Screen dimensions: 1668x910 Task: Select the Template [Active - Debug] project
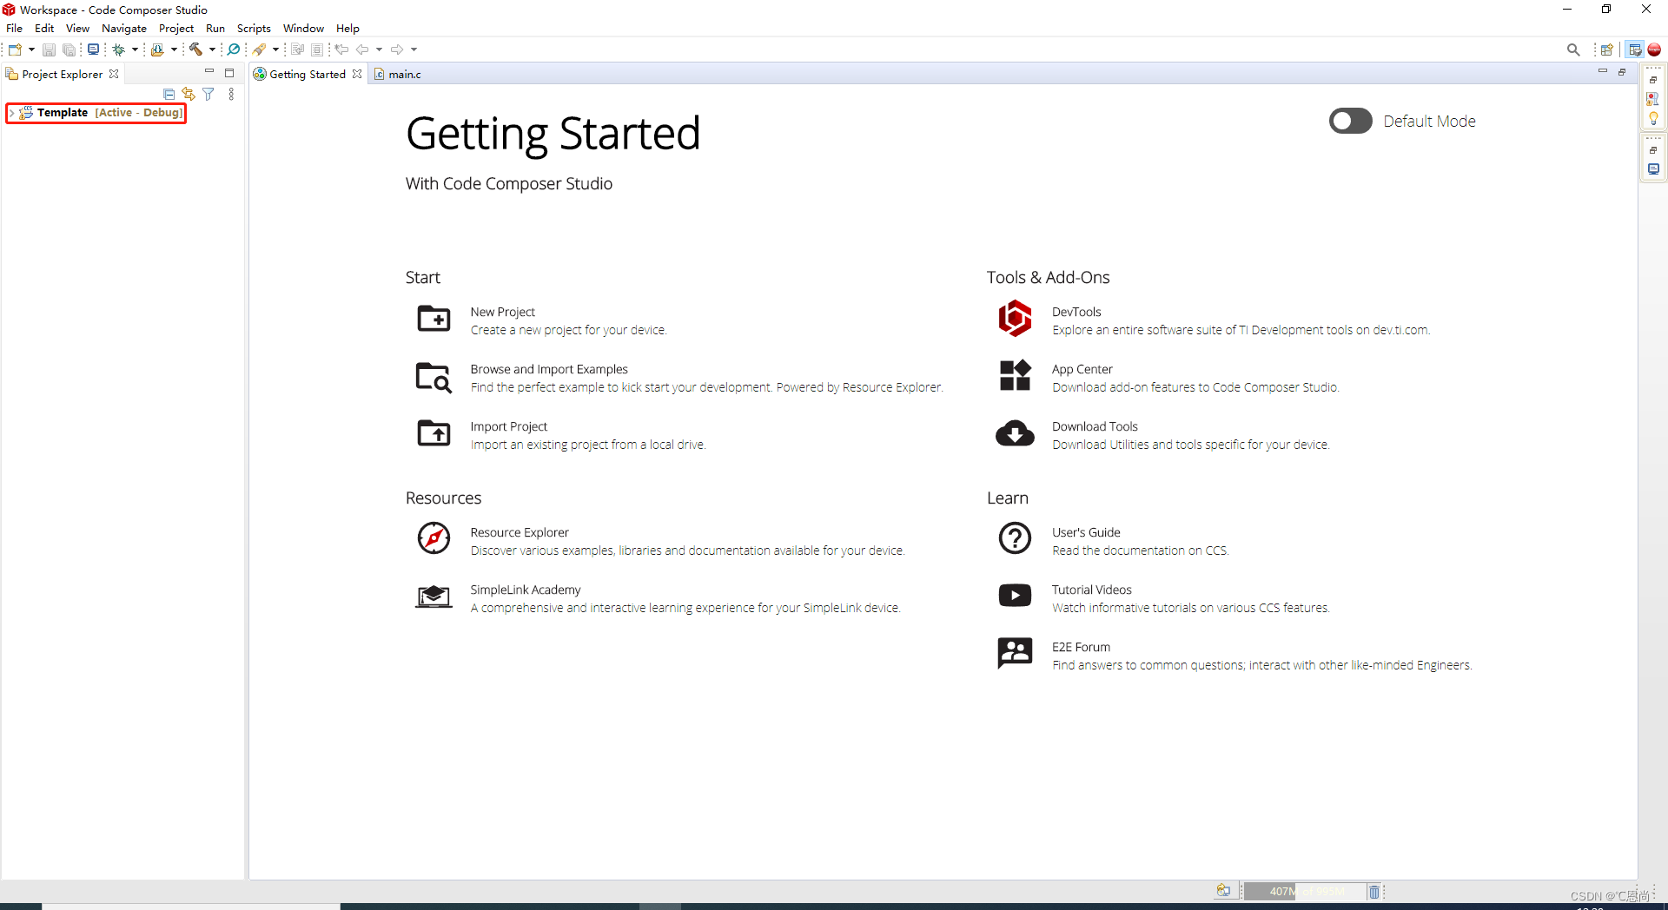pyautogui.click(x=102, y=113)
